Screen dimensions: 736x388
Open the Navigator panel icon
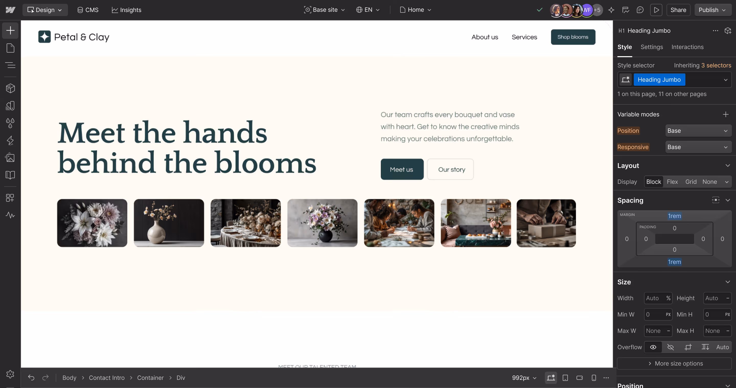[10, 65]
